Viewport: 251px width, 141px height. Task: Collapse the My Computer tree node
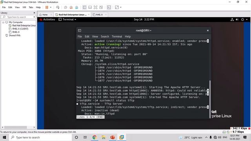3,22
